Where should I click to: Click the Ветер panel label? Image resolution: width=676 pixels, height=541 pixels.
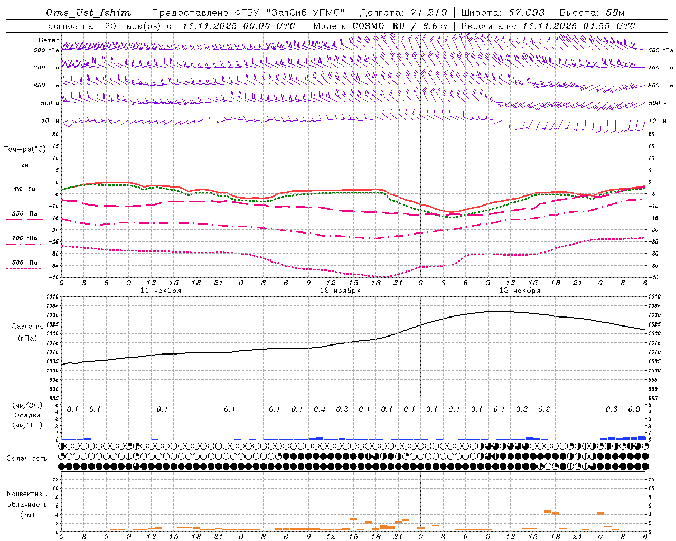[x=49, y=40]
